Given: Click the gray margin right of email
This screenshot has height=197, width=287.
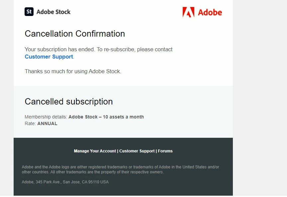Looking at the screenshot, I should (260, 100).
